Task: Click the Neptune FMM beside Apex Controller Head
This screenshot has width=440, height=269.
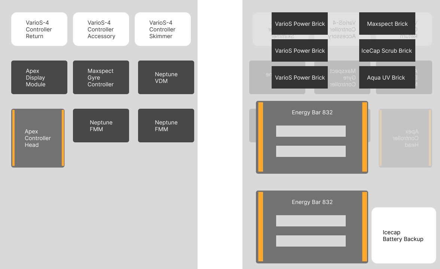Action: [101, 126]
